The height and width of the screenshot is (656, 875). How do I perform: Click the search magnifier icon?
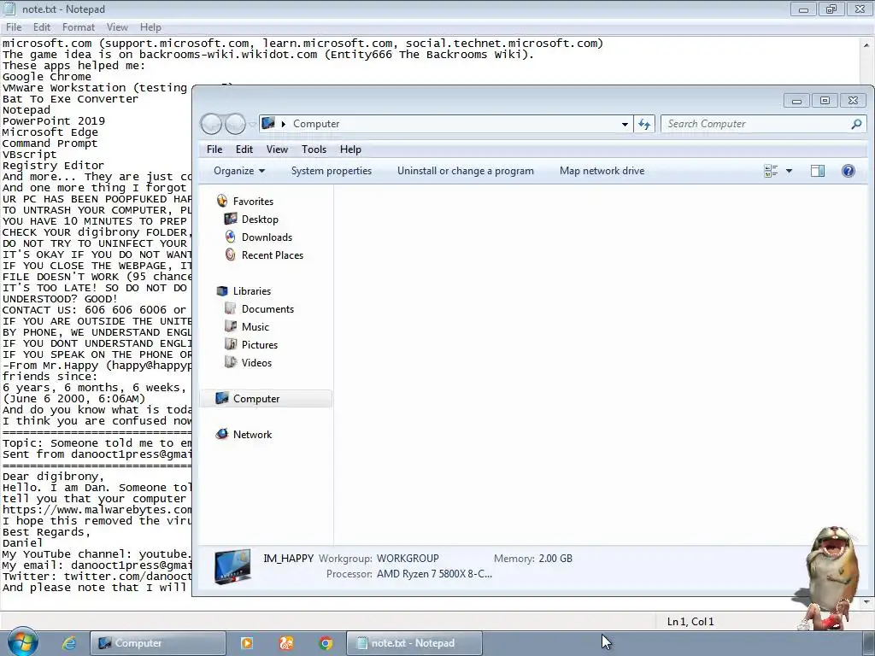coord(856,124)
